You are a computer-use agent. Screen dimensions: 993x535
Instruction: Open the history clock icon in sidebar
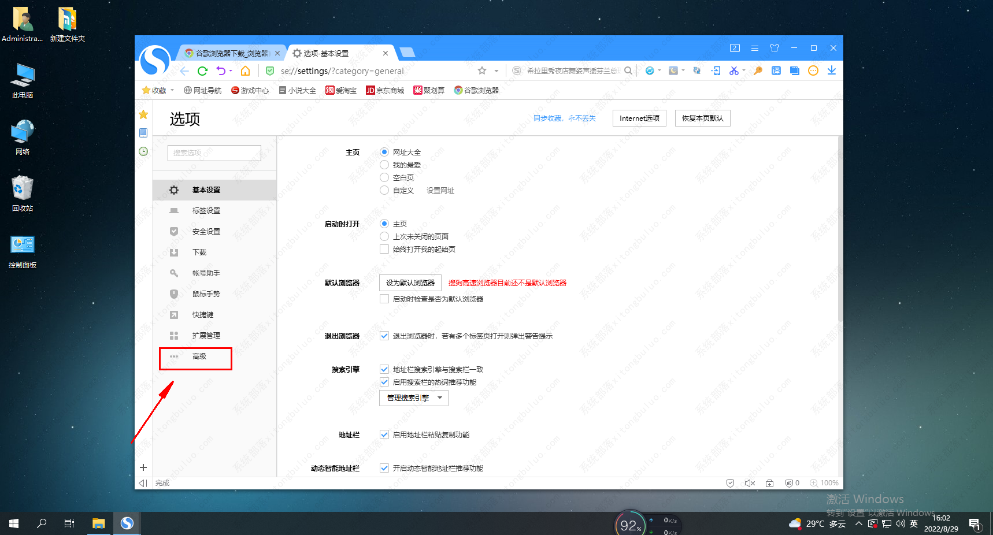(x=143, y=151)
